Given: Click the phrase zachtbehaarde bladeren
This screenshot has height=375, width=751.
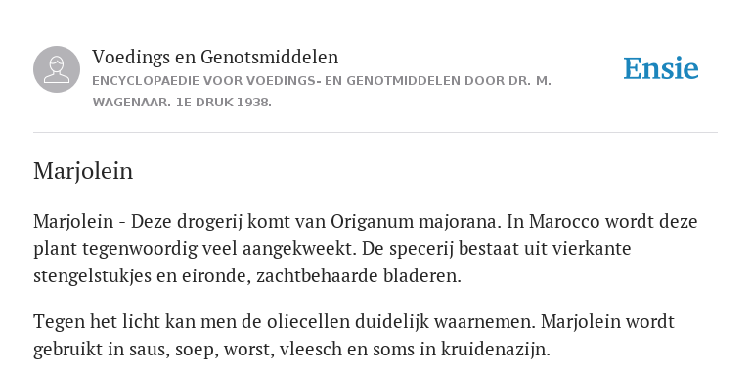Looking at the screenshot, I should pos(358,276).
